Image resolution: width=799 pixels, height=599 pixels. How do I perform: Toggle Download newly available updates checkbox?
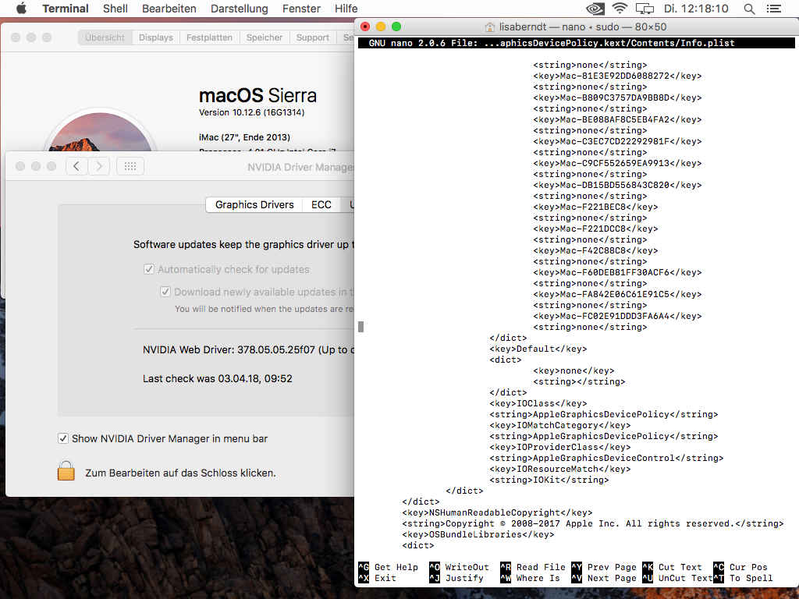[165, 292]
